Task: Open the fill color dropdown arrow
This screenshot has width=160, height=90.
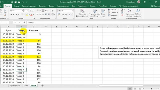Action: point(29,15)
